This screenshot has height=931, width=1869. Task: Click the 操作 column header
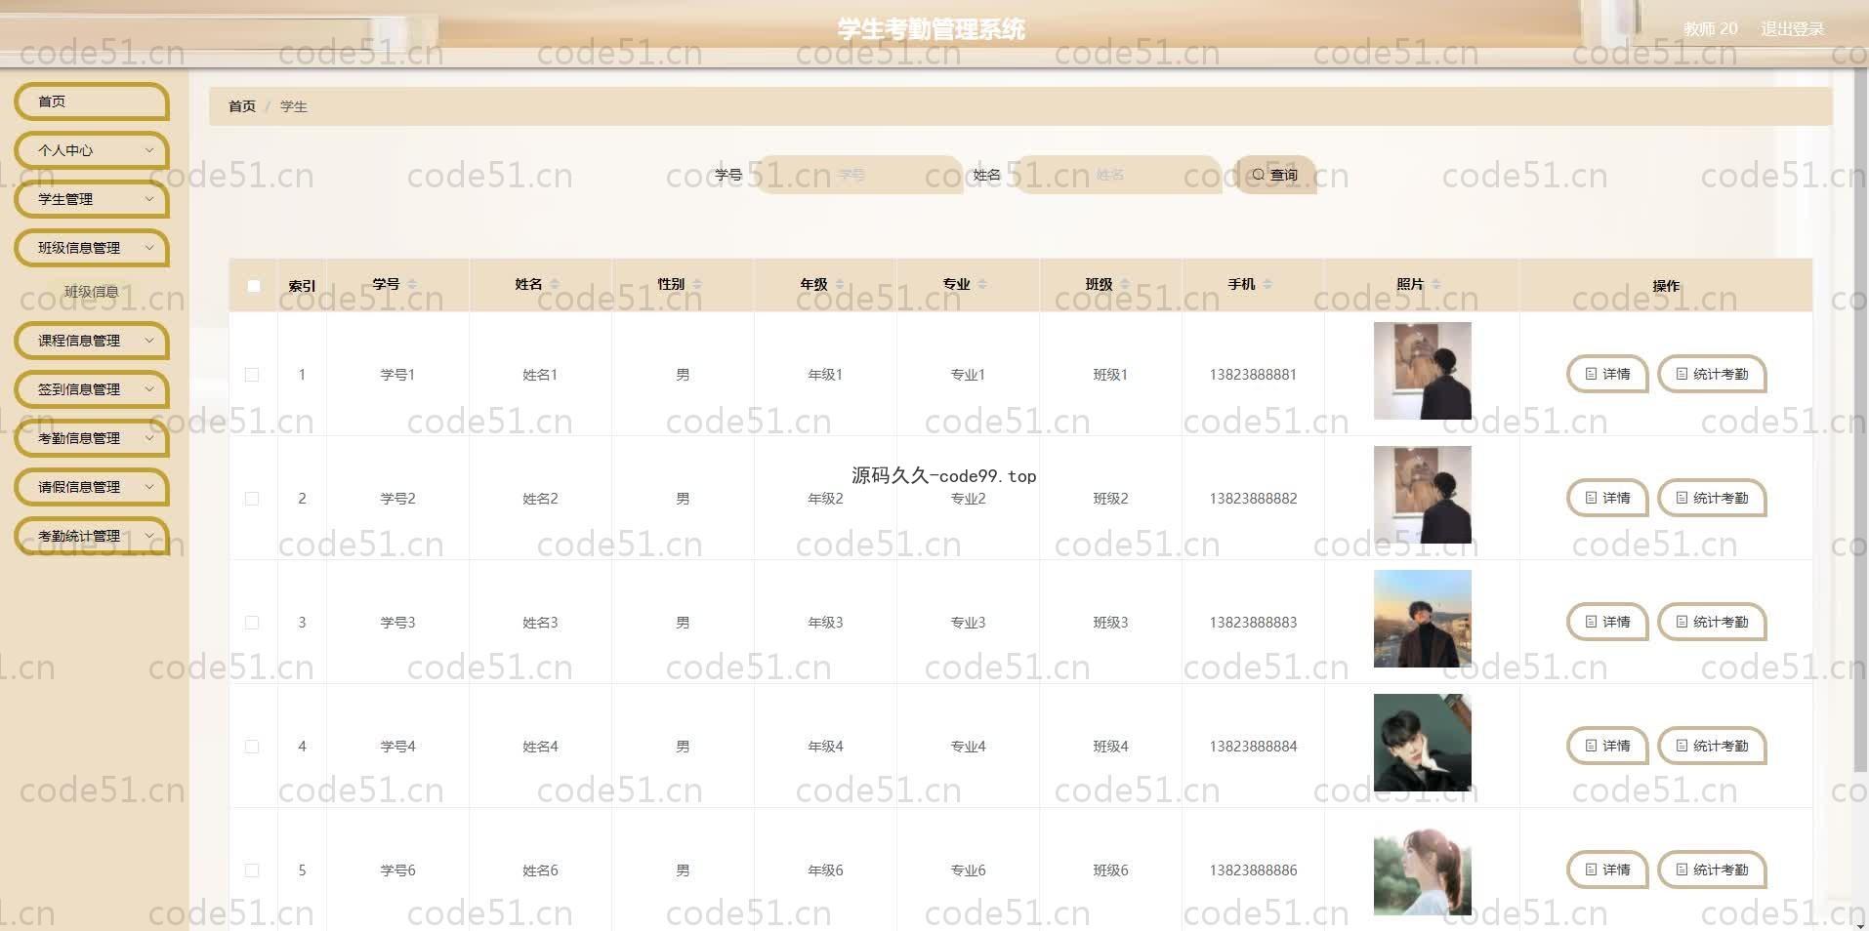click(x=1666, y=286)
